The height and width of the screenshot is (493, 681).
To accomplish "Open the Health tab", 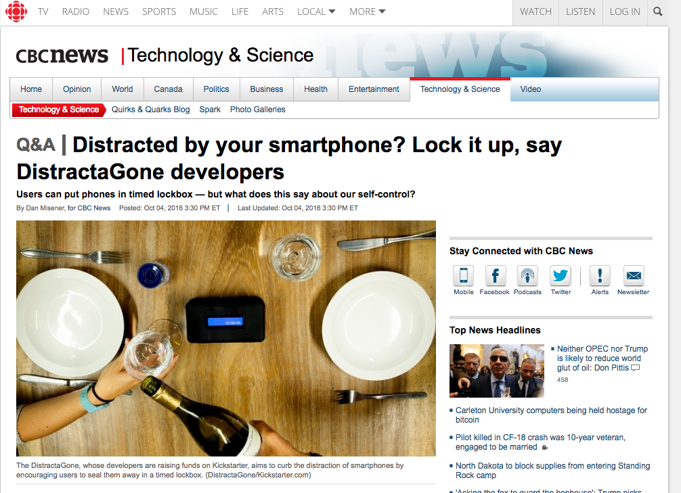I will pos(315,89).
